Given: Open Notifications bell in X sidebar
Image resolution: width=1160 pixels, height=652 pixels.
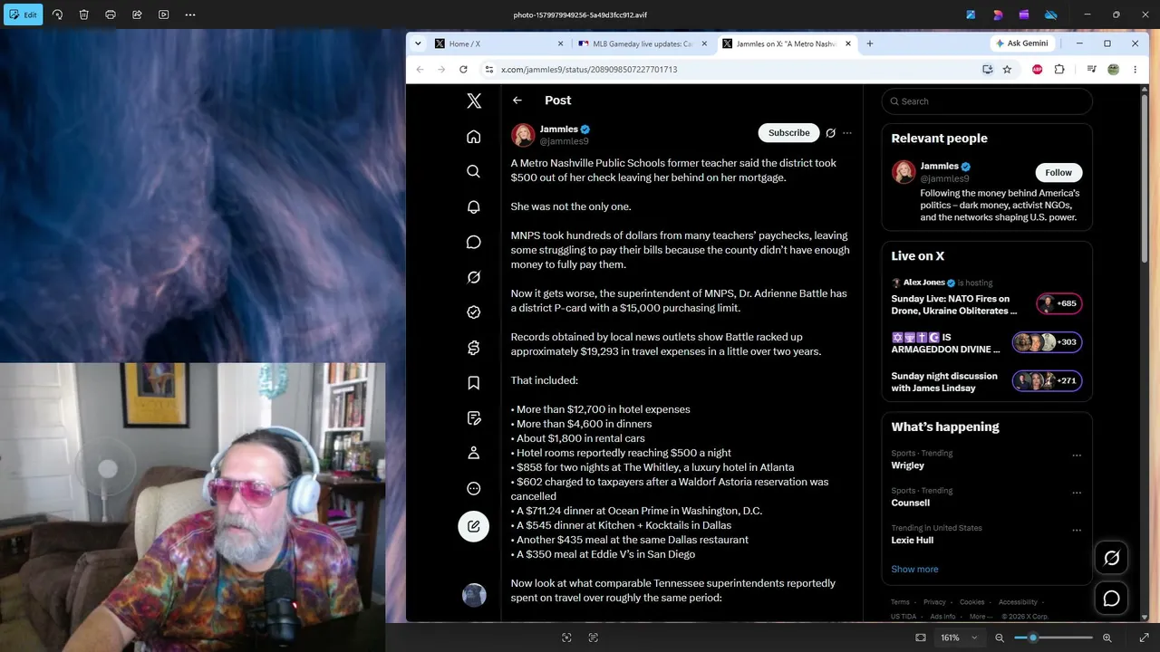Looking at the screenshot, I should (x=473, y=207).
